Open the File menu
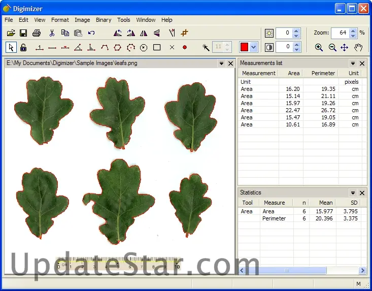372x291 pixels. point(9,20)
